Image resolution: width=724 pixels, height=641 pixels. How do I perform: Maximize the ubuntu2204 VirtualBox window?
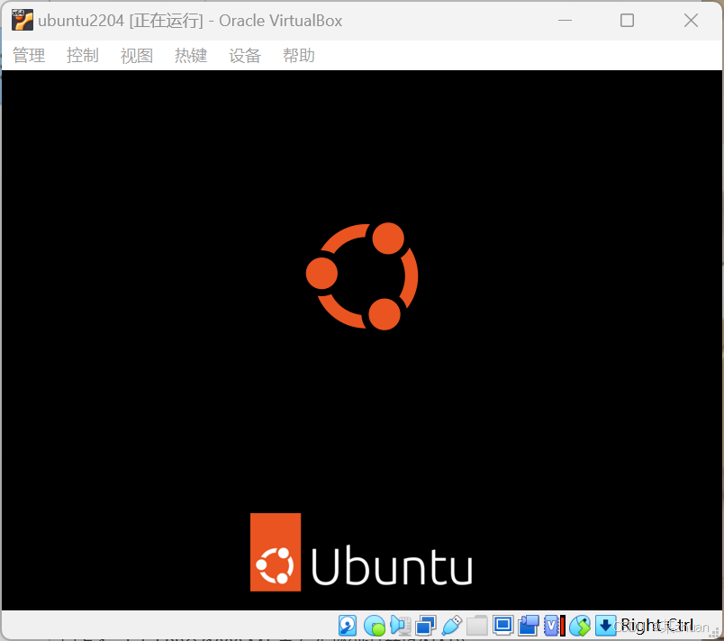pyautogui.click(x=627, y=21)
